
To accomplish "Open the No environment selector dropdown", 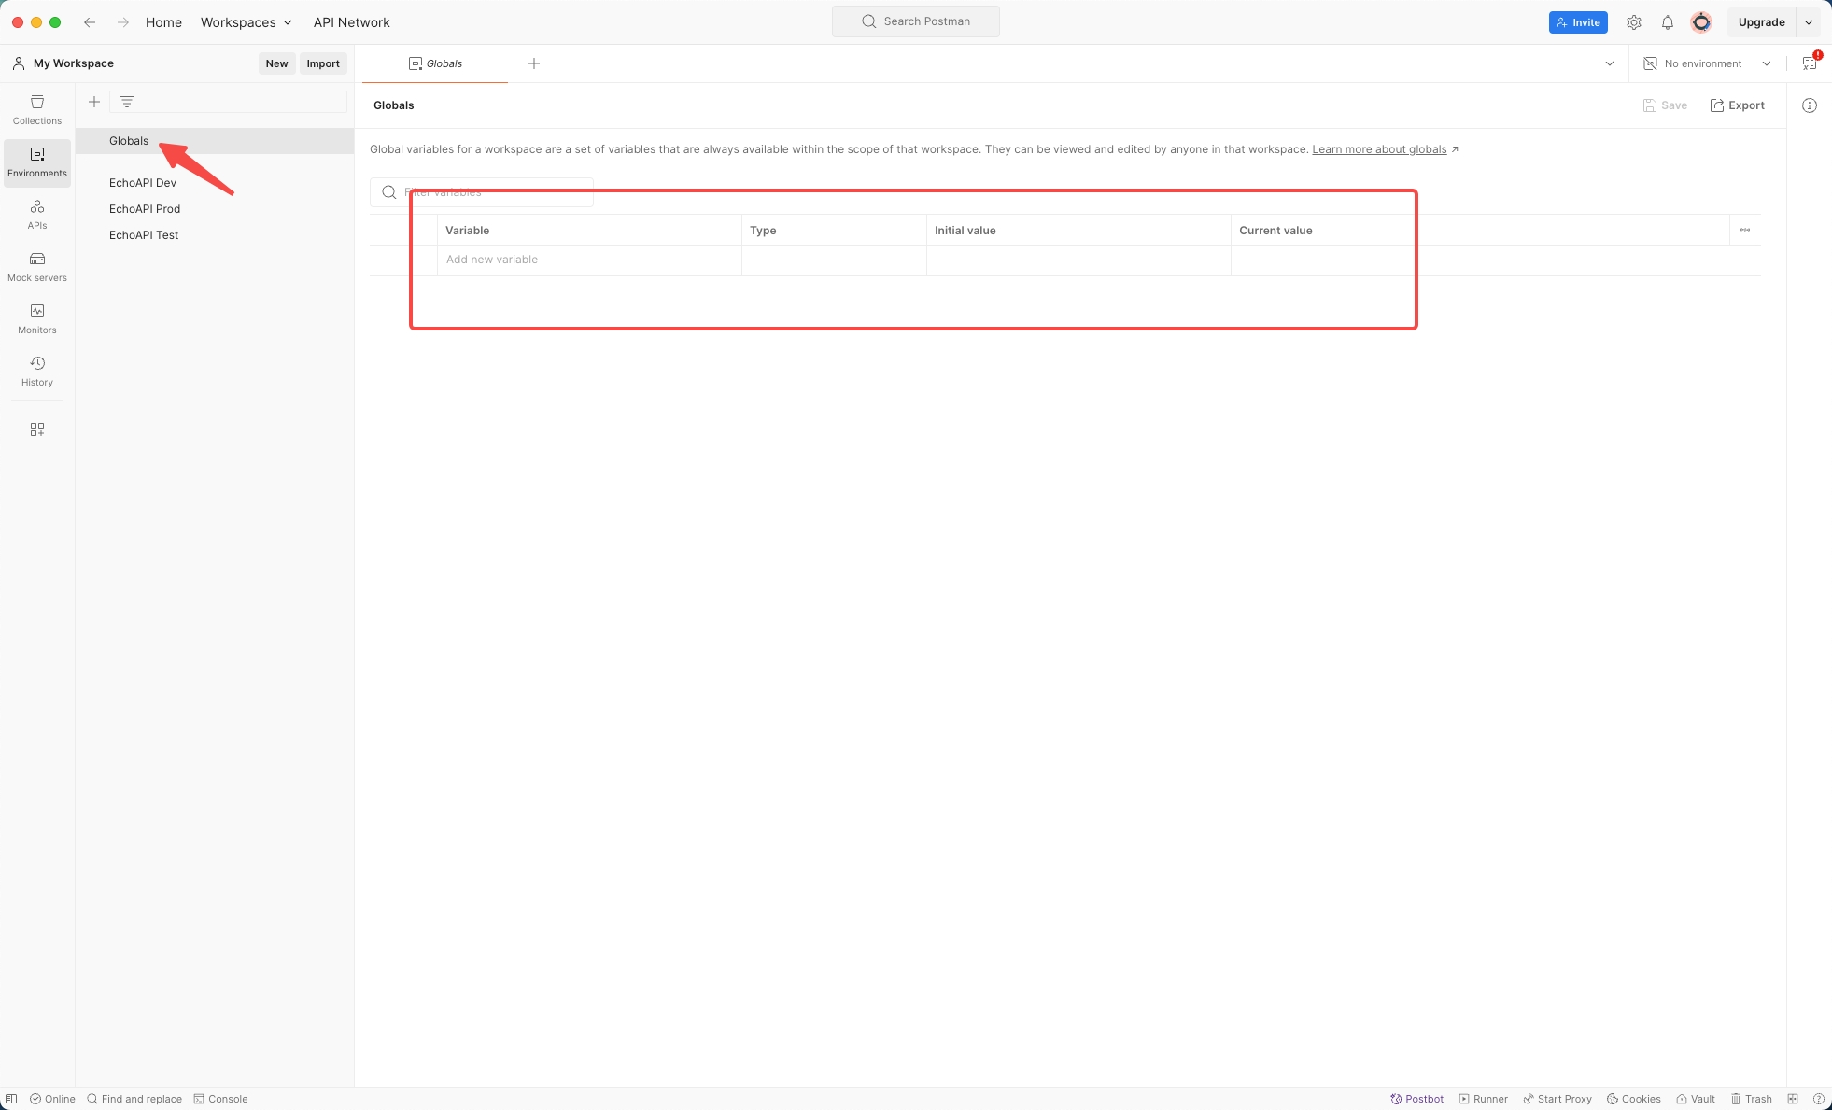I will [x=1707, y=63].
